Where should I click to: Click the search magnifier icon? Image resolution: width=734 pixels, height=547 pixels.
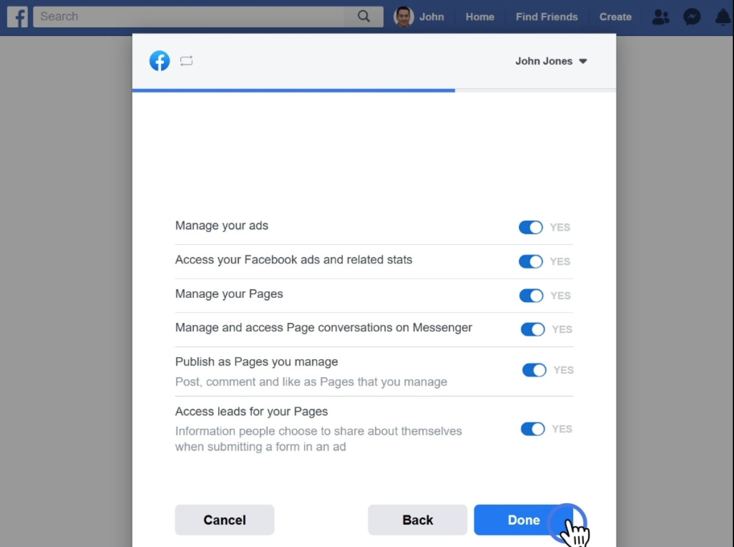[364, 16]
